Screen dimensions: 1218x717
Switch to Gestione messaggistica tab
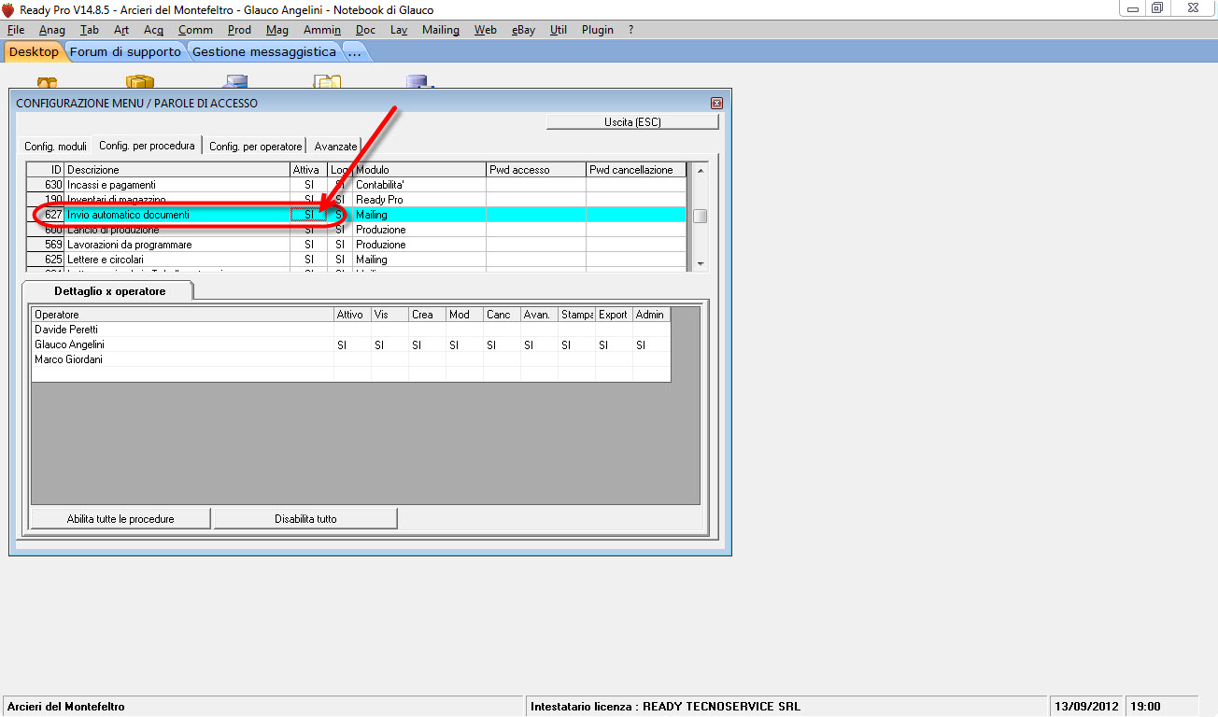264,52
